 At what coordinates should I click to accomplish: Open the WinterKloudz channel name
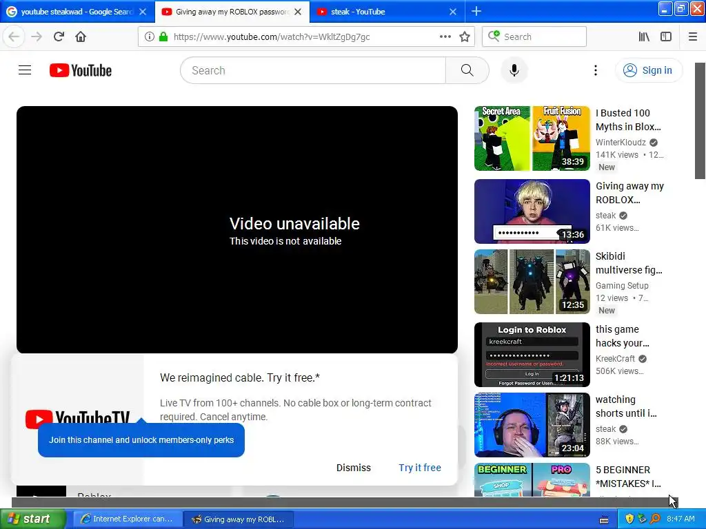point(621,143)
